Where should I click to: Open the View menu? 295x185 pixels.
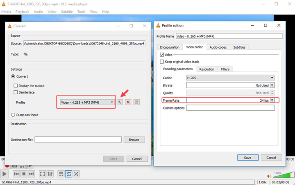(x=93, y=11)
